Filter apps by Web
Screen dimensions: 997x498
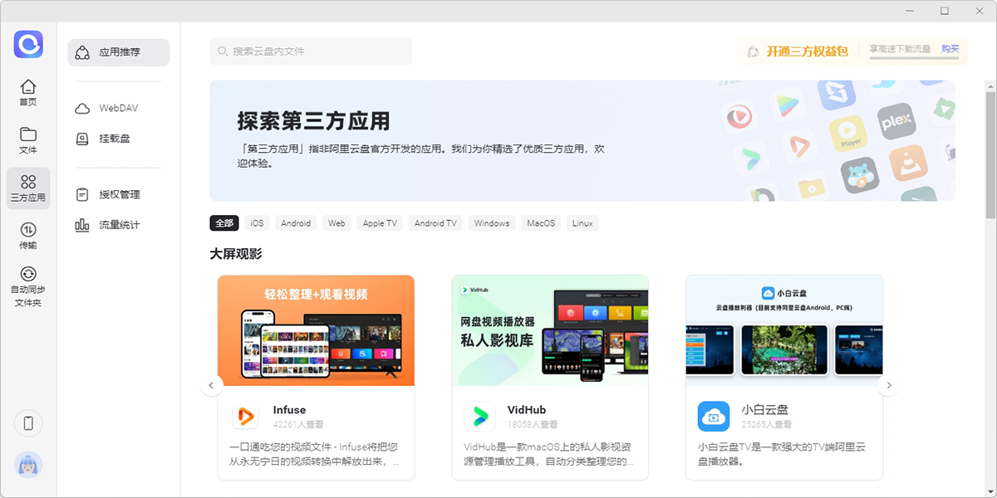pos(336,223)
